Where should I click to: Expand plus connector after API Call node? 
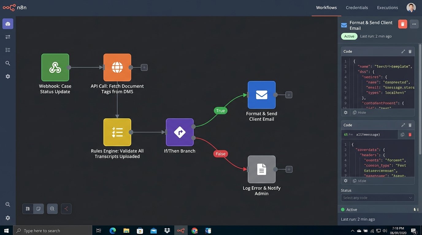coord(144,68)
